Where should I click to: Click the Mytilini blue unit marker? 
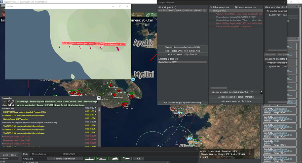pyautogui.click(x=133, y=79)
